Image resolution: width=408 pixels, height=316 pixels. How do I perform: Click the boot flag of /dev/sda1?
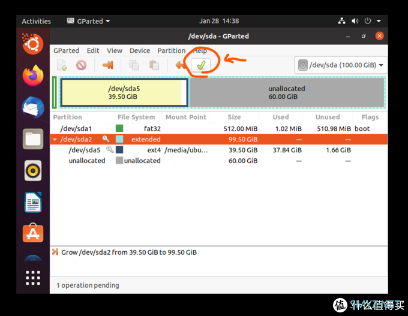click(x=362, y=128)
